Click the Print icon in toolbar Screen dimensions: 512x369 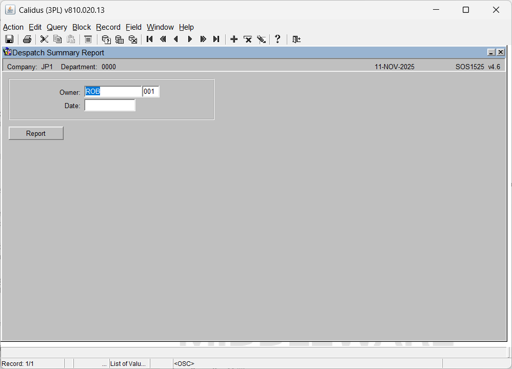click(x=27, y=39)
